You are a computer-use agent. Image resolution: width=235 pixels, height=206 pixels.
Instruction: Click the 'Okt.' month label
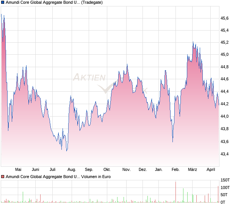click(x=107, y=170)
